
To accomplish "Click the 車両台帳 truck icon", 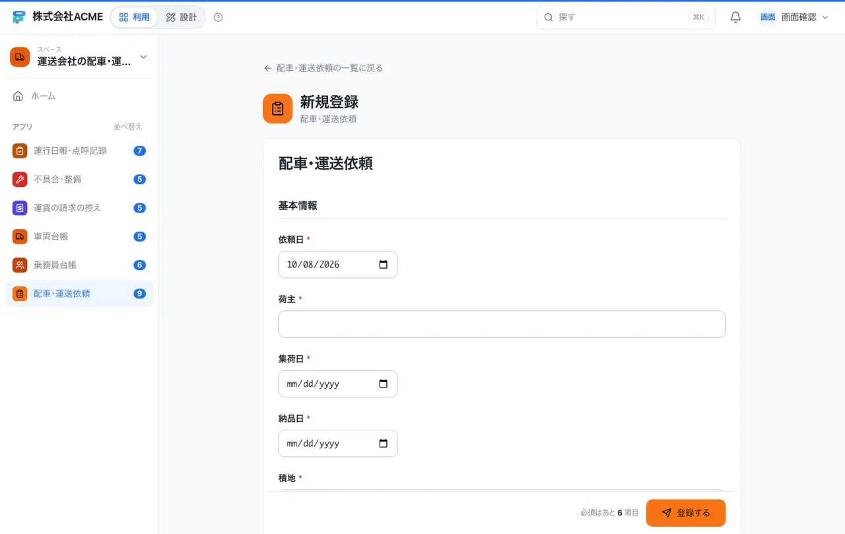I will point(20,236).
